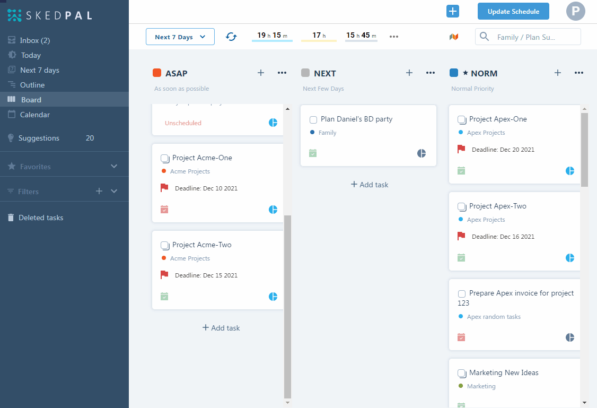Click the search magnifier icon
Image resolution: width=597 pixels, height=408 pixels.
[484, 37]
